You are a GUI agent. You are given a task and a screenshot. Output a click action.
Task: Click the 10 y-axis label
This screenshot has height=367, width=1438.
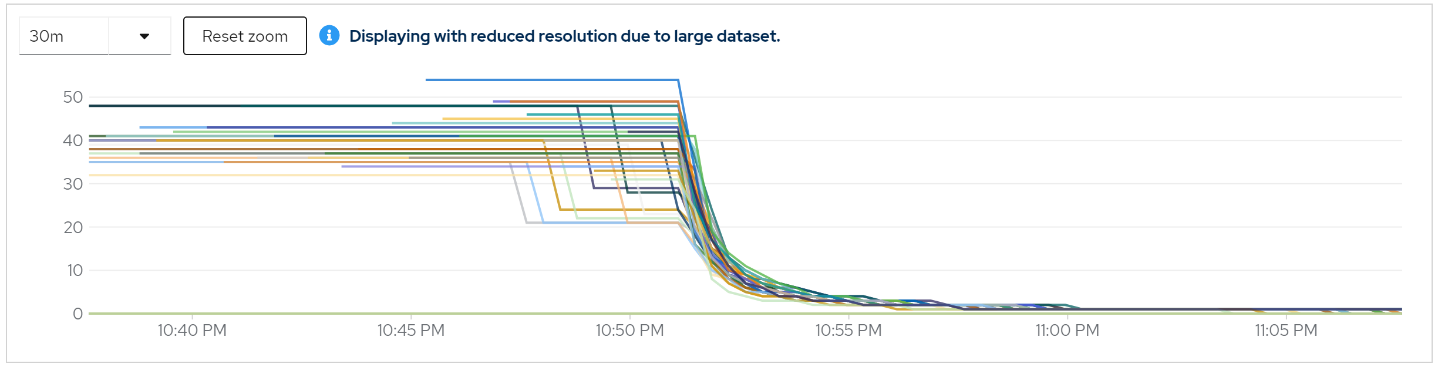coord(75,271)
